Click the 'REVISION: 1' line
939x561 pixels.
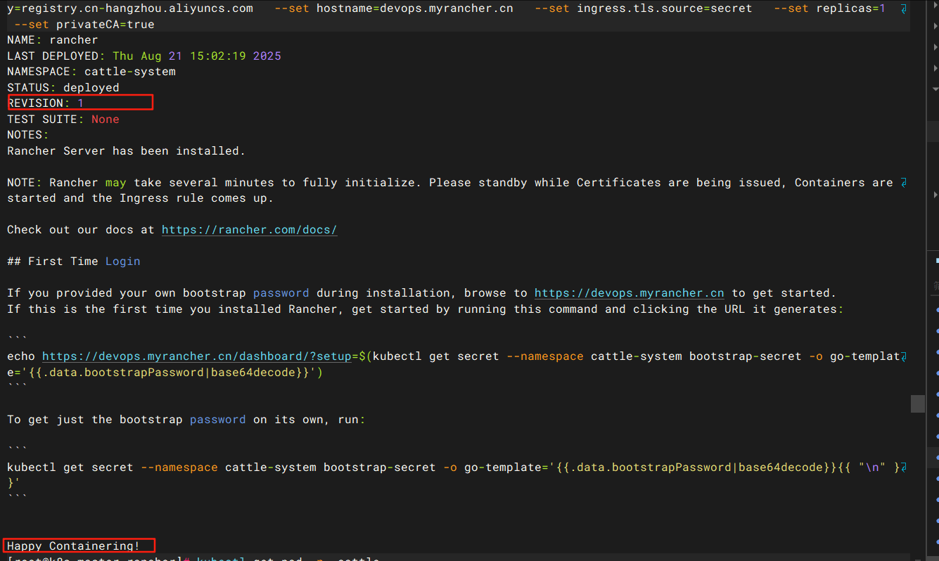pyautogui.click(x=46, y=103)
